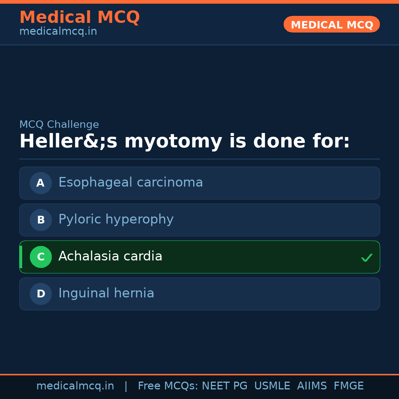
Task: Click "USMLE" in the footer
Action: (272, 386)
